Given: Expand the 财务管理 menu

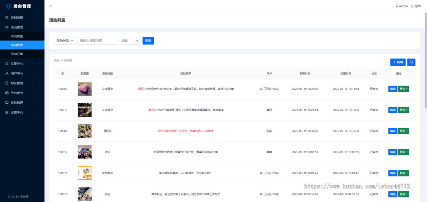Looking at the screenshot, I should coord(22,83).
